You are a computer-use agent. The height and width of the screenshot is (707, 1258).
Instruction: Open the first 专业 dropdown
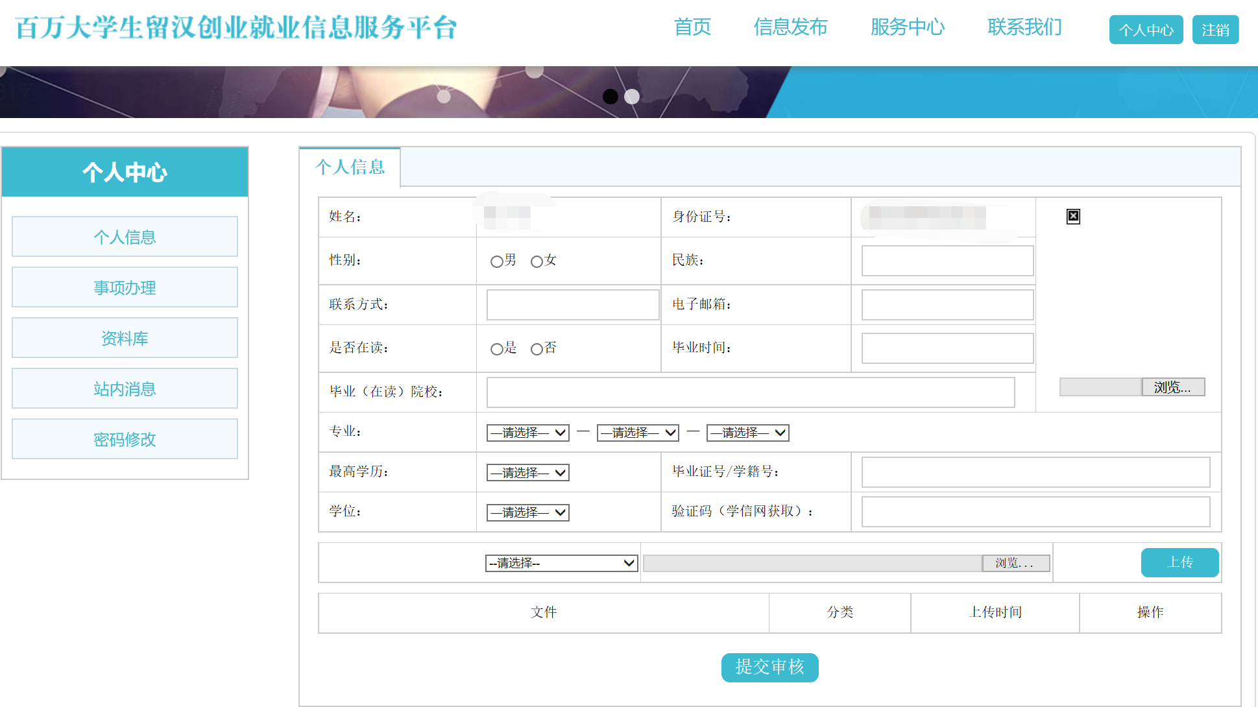527,433
